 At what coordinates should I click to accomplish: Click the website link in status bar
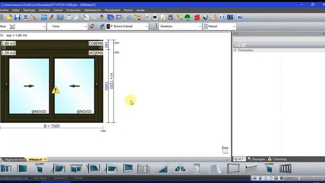14,178
